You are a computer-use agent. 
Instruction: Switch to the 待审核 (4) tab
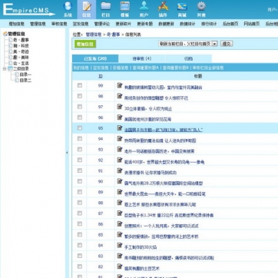tap(142, 58)
